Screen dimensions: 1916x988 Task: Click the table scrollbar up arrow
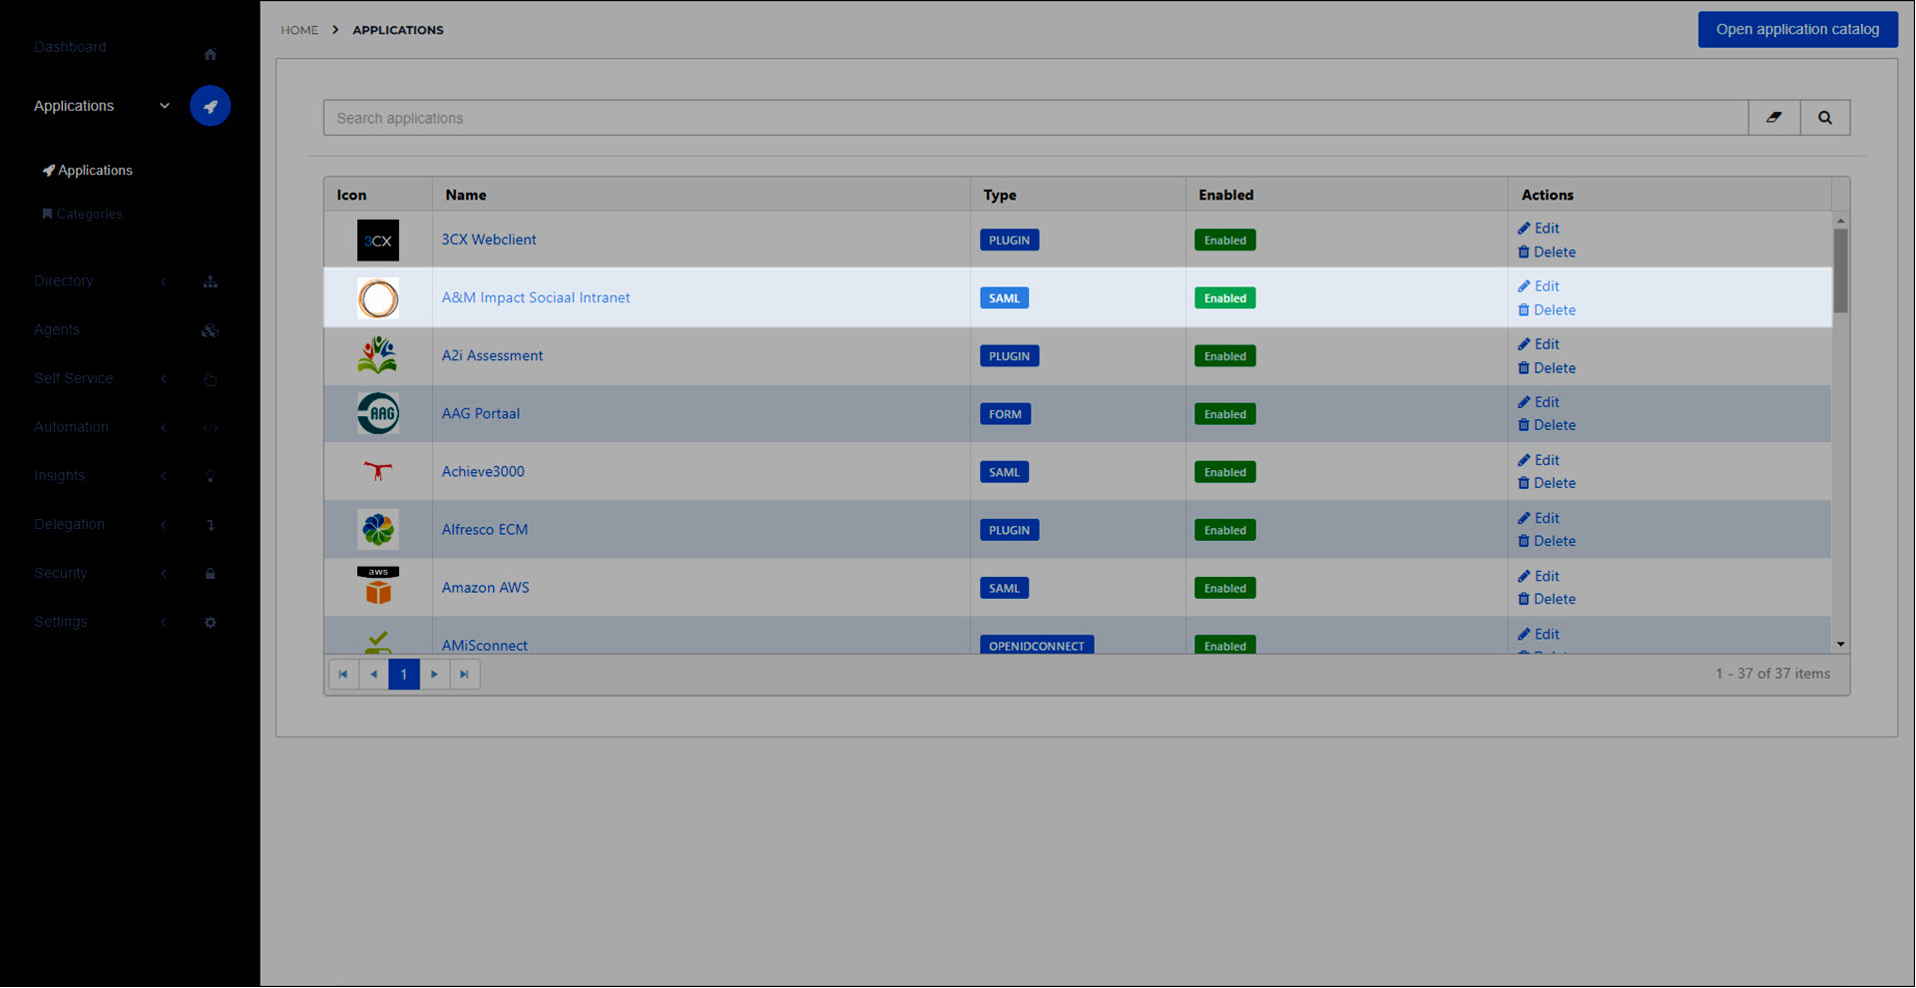click(x=1841, y=221)
